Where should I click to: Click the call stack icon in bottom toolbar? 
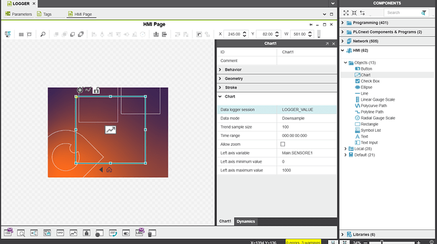tap(113, 233)
